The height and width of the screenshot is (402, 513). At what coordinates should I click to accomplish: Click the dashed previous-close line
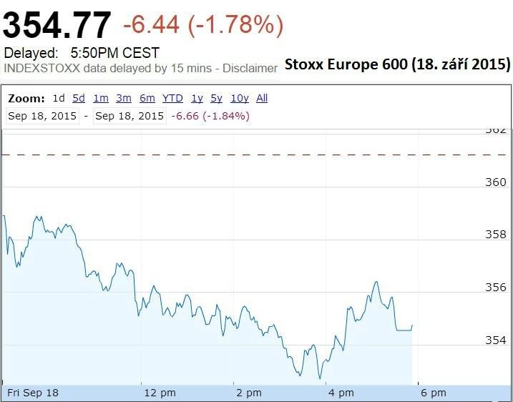[255, 155]
